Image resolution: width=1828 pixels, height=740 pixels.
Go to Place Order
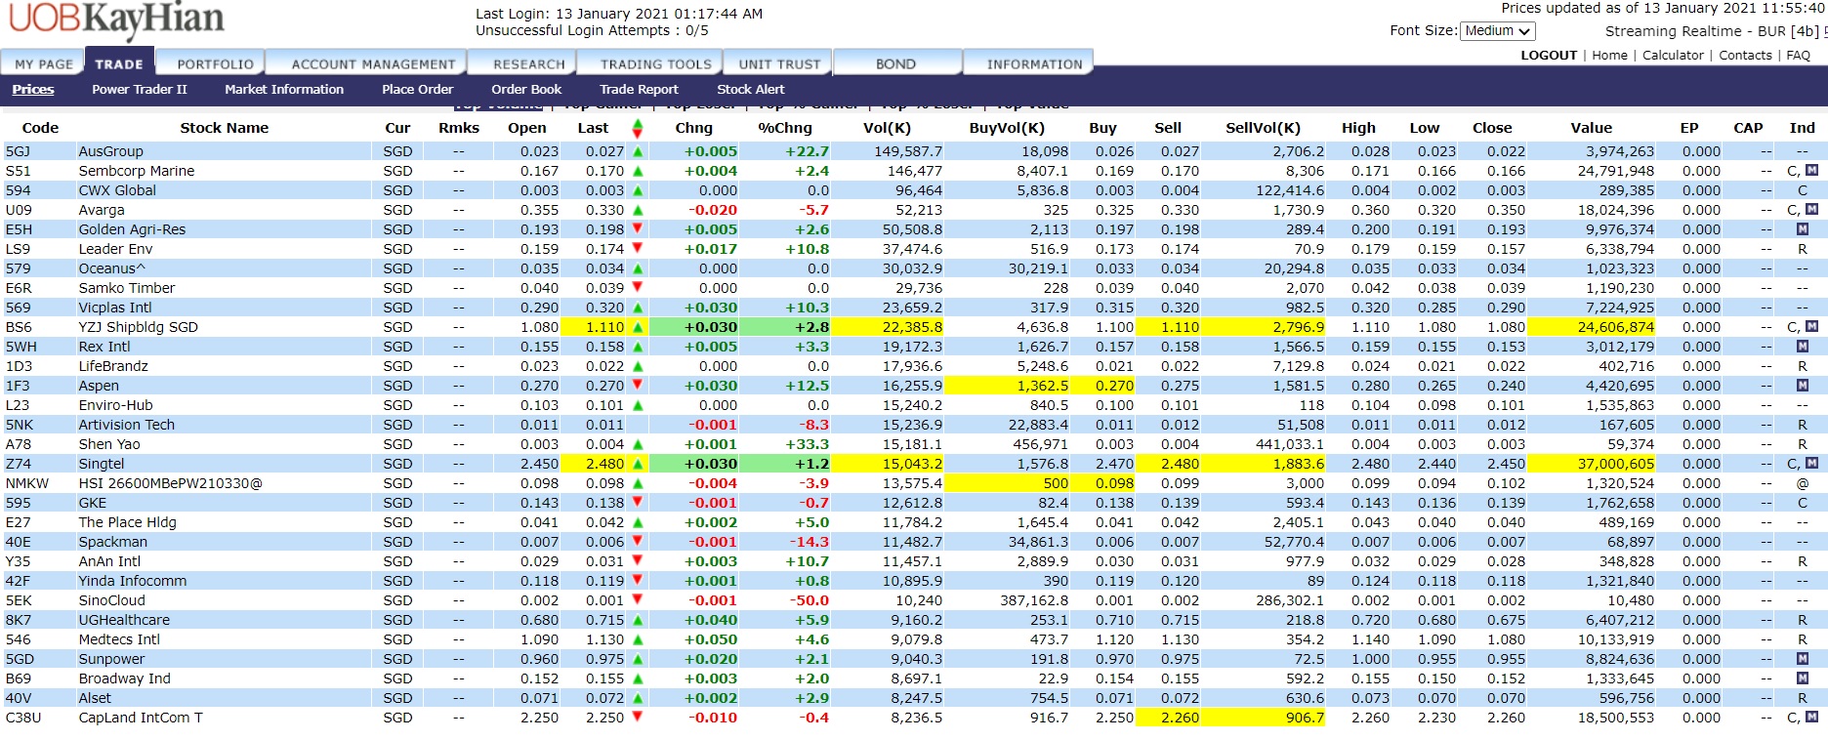click(417, 89)
